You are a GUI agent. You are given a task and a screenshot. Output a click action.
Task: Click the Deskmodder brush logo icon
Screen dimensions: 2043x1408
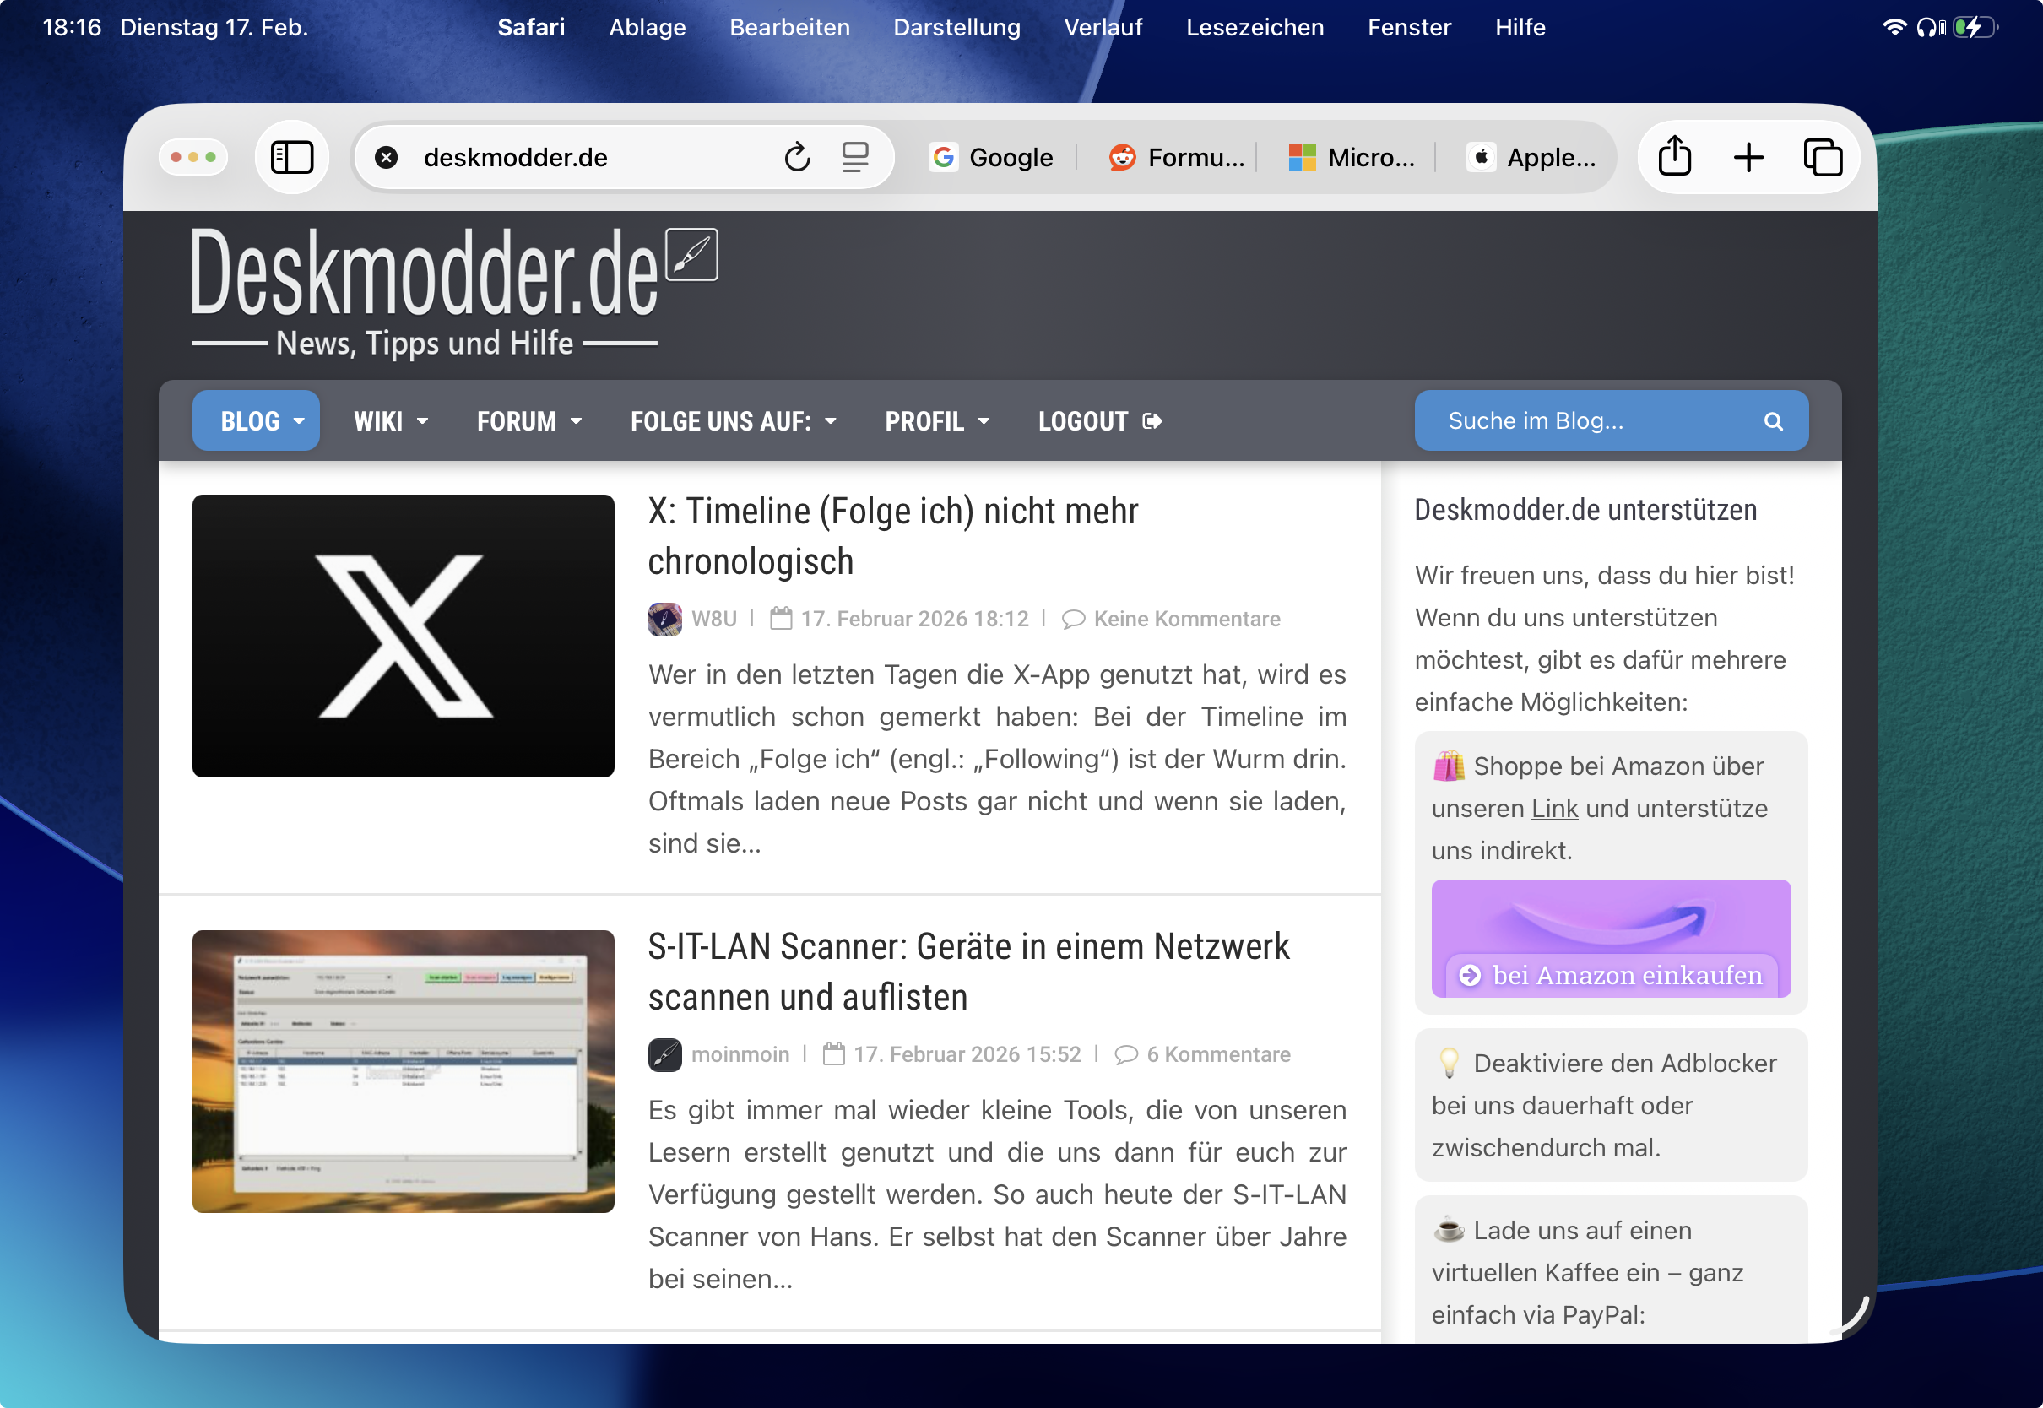click(x=691, y=255)
